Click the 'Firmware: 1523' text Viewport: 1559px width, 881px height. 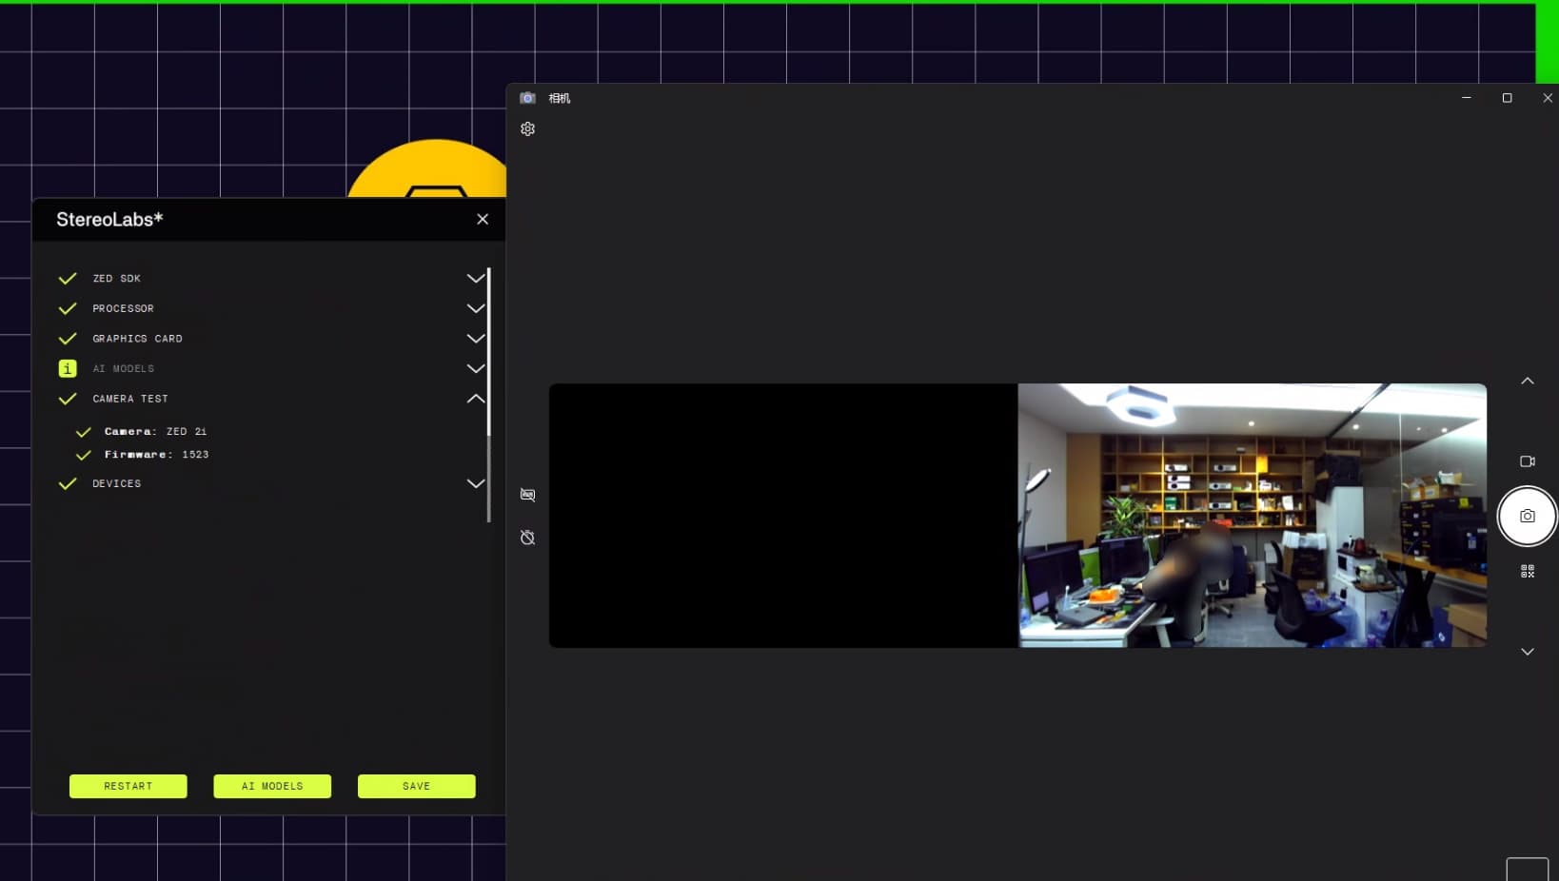(x=156, y=455)
